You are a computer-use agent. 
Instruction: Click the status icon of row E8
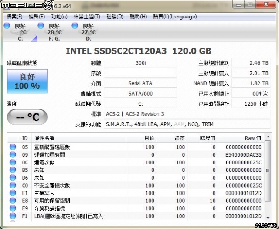click(x=13, y=201)
